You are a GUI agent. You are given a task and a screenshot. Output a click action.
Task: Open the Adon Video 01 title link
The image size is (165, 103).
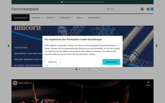[x=25, y=83]
